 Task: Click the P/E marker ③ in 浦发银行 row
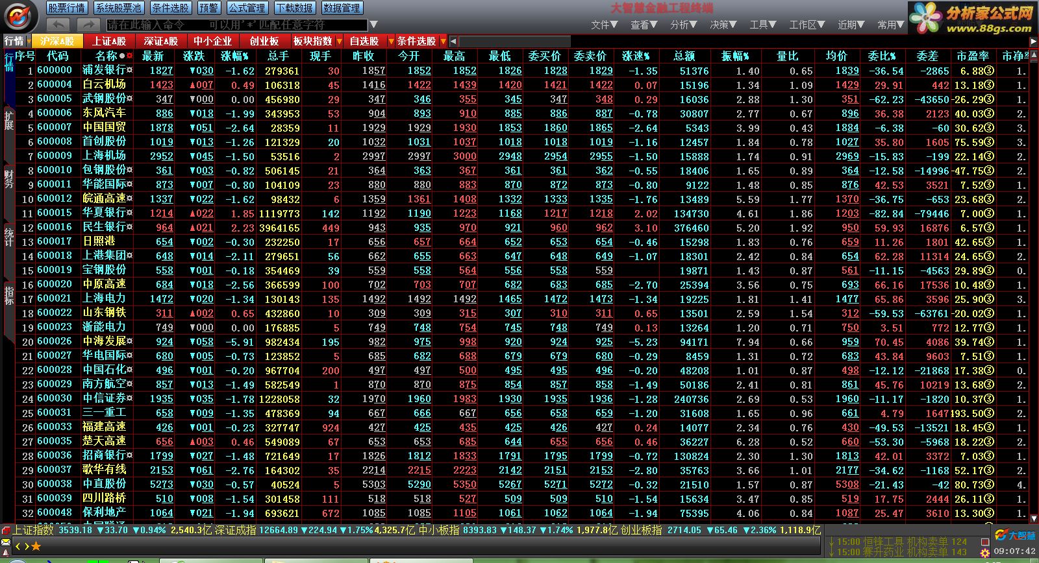tap(988, 71)
